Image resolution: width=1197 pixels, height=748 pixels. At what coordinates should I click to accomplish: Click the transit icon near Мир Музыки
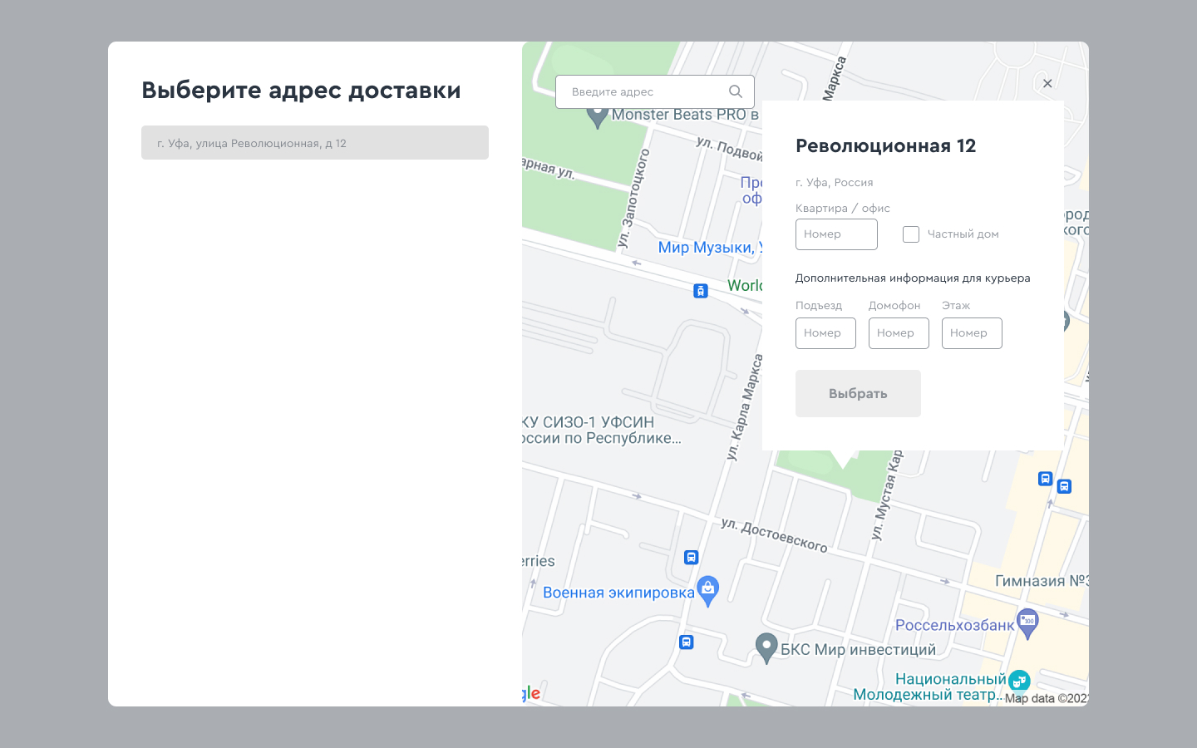[x=700, y=291]
